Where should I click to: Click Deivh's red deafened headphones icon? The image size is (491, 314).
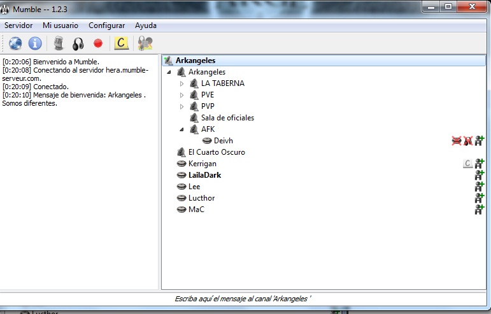click(x=468, y=141)
